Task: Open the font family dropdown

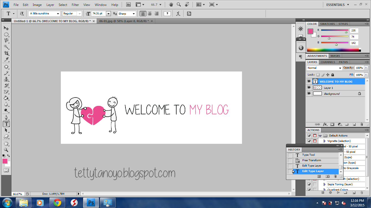Action: (58, 14)
